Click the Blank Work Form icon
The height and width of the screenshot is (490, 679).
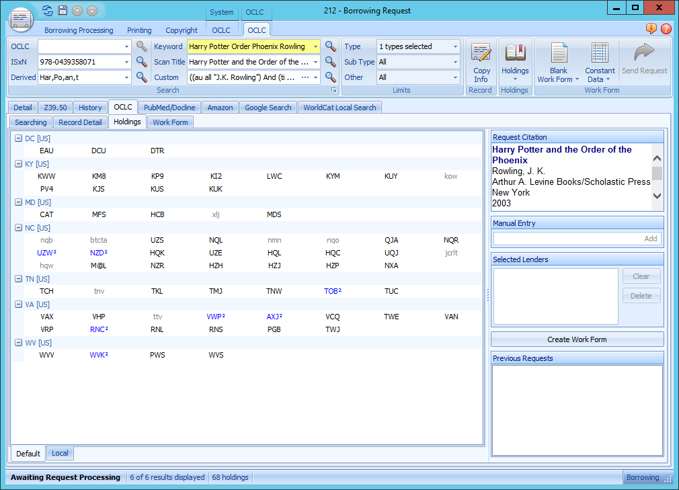[x=559, y=54]
